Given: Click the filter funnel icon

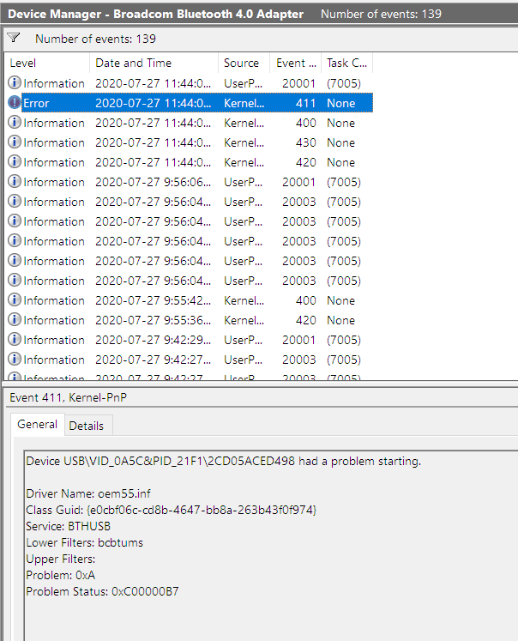Looking at the screenshot, I should 14,38.
